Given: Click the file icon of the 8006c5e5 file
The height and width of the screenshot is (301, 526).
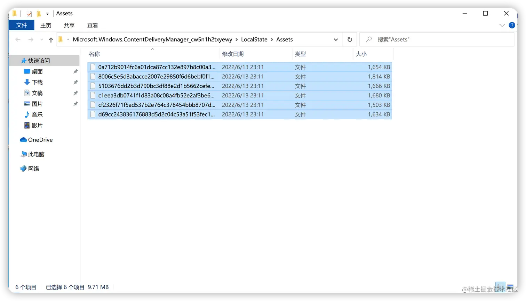Looking at the screenshot, I should point(93,77).
